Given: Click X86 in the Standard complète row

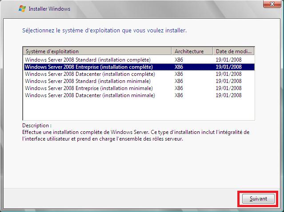Looking at the screenshot, I should pos(179,60).
